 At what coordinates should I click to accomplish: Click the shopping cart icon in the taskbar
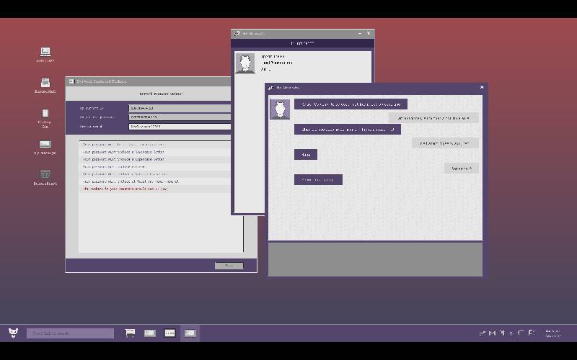click(130, 333)
